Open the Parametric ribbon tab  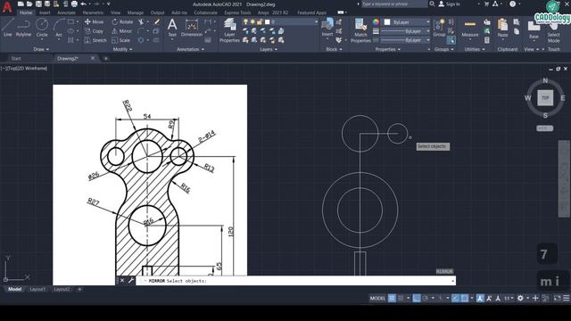pyautogui.click(x=93, y=12)
